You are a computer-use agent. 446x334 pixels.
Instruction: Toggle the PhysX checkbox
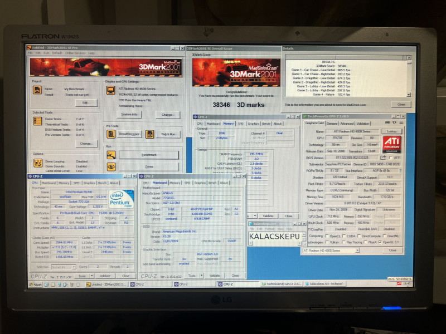[365, 242]
